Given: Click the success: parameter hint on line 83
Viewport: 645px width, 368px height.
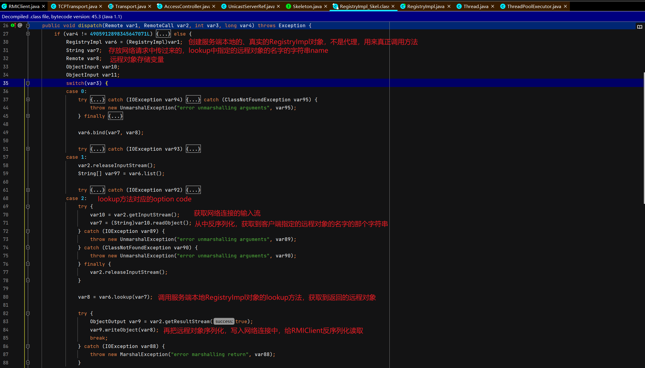Looking at the screenshot, I should [x=224, y=321].
